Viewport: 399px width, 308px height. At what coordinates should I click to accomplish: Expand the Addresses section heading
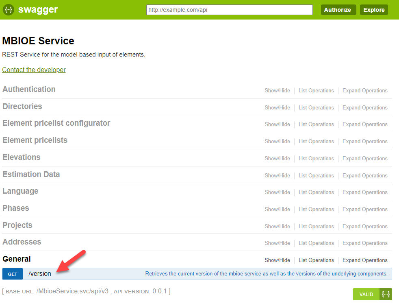pos(22,242)
